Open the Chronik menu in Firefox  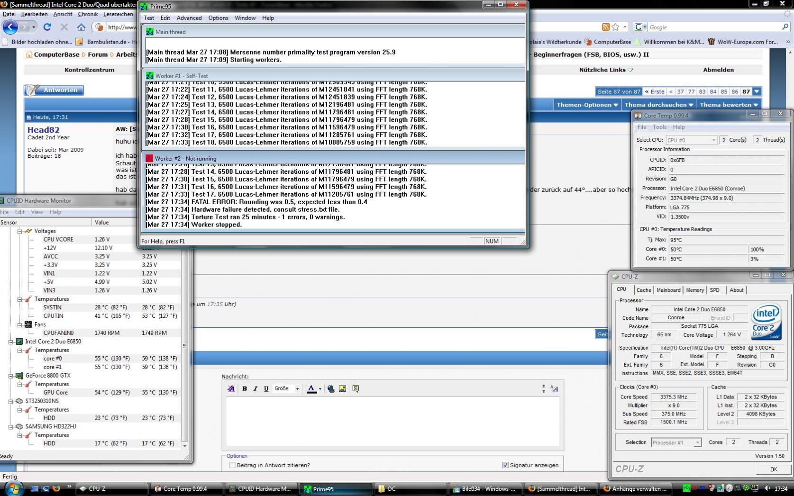88,14
